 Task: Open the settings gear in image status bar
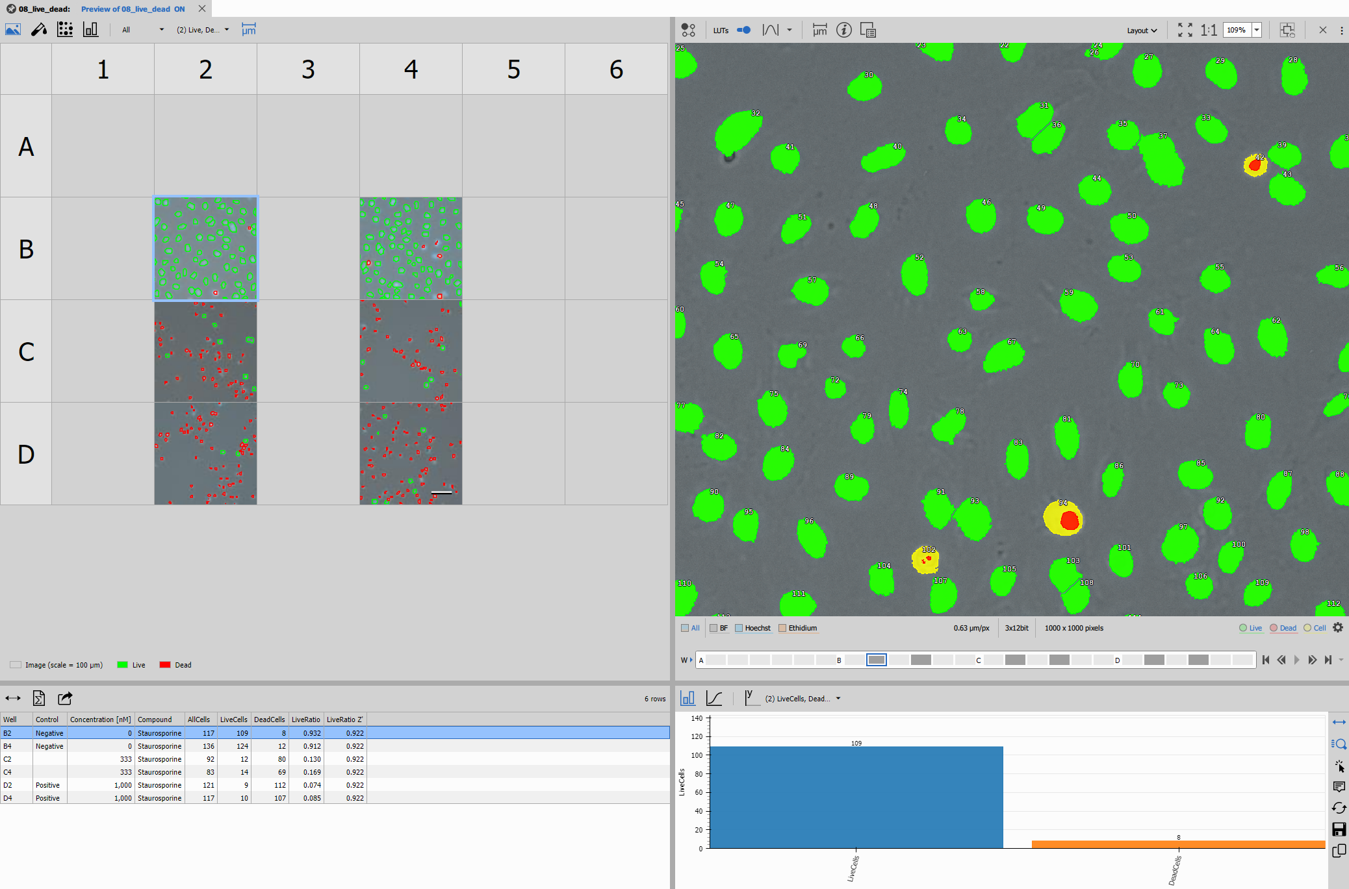coord(1337,627)
